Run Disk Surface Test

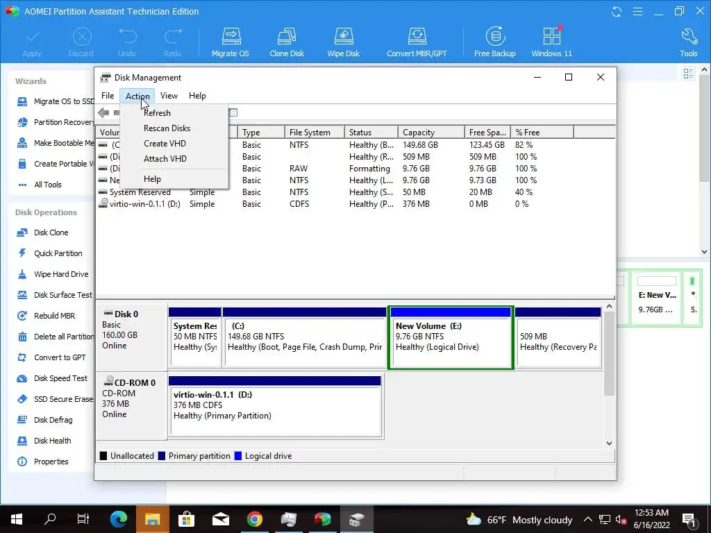[54, 295]
